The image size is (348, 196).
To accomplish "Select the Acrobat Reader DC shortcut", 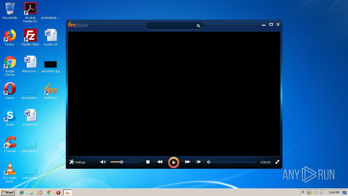I will tap(30, 12).
